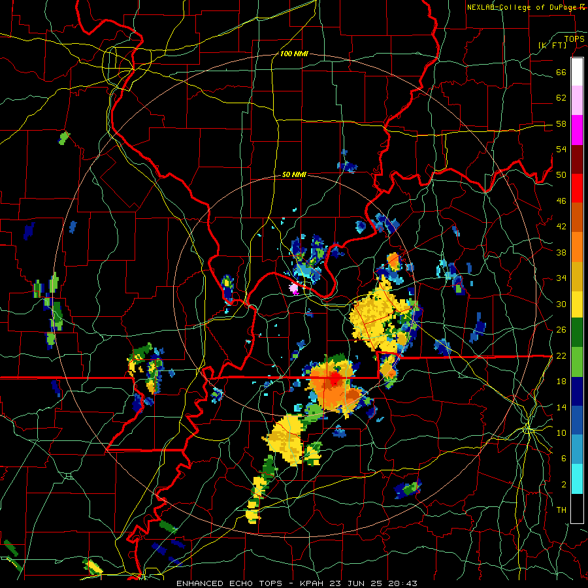Image resolution: width=588 pixels, height=588 pixels.
Task: Select the dark red legend swatch
Action: click(577, 159)
